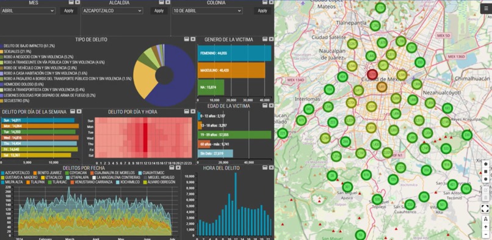Screen dimensions: 492x240
Task: Click the color swatch next to ROBO DE VEHÍCULO
Action: coord(2,68)
